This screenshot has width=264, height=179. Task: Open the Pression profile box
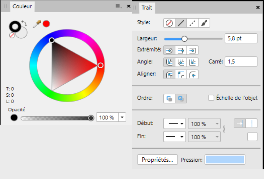click(225, 160)
